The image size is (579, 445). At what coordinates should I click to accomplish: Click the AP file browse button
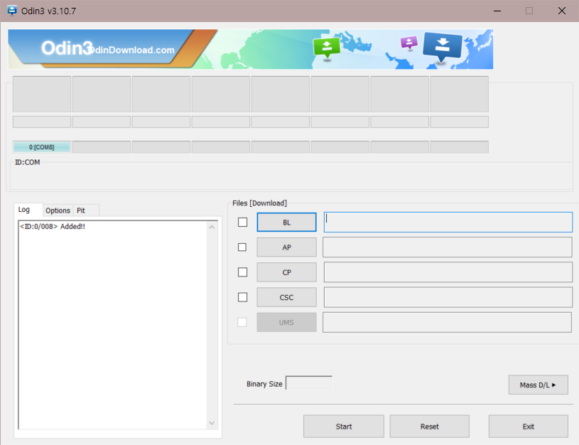pos(286,247)
